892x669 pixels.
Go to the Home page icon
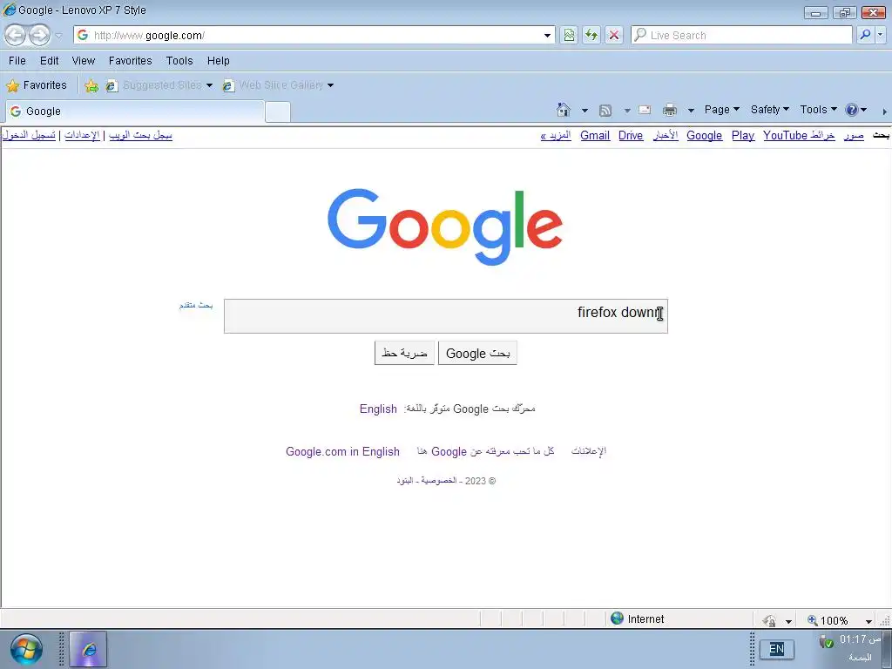564,110
